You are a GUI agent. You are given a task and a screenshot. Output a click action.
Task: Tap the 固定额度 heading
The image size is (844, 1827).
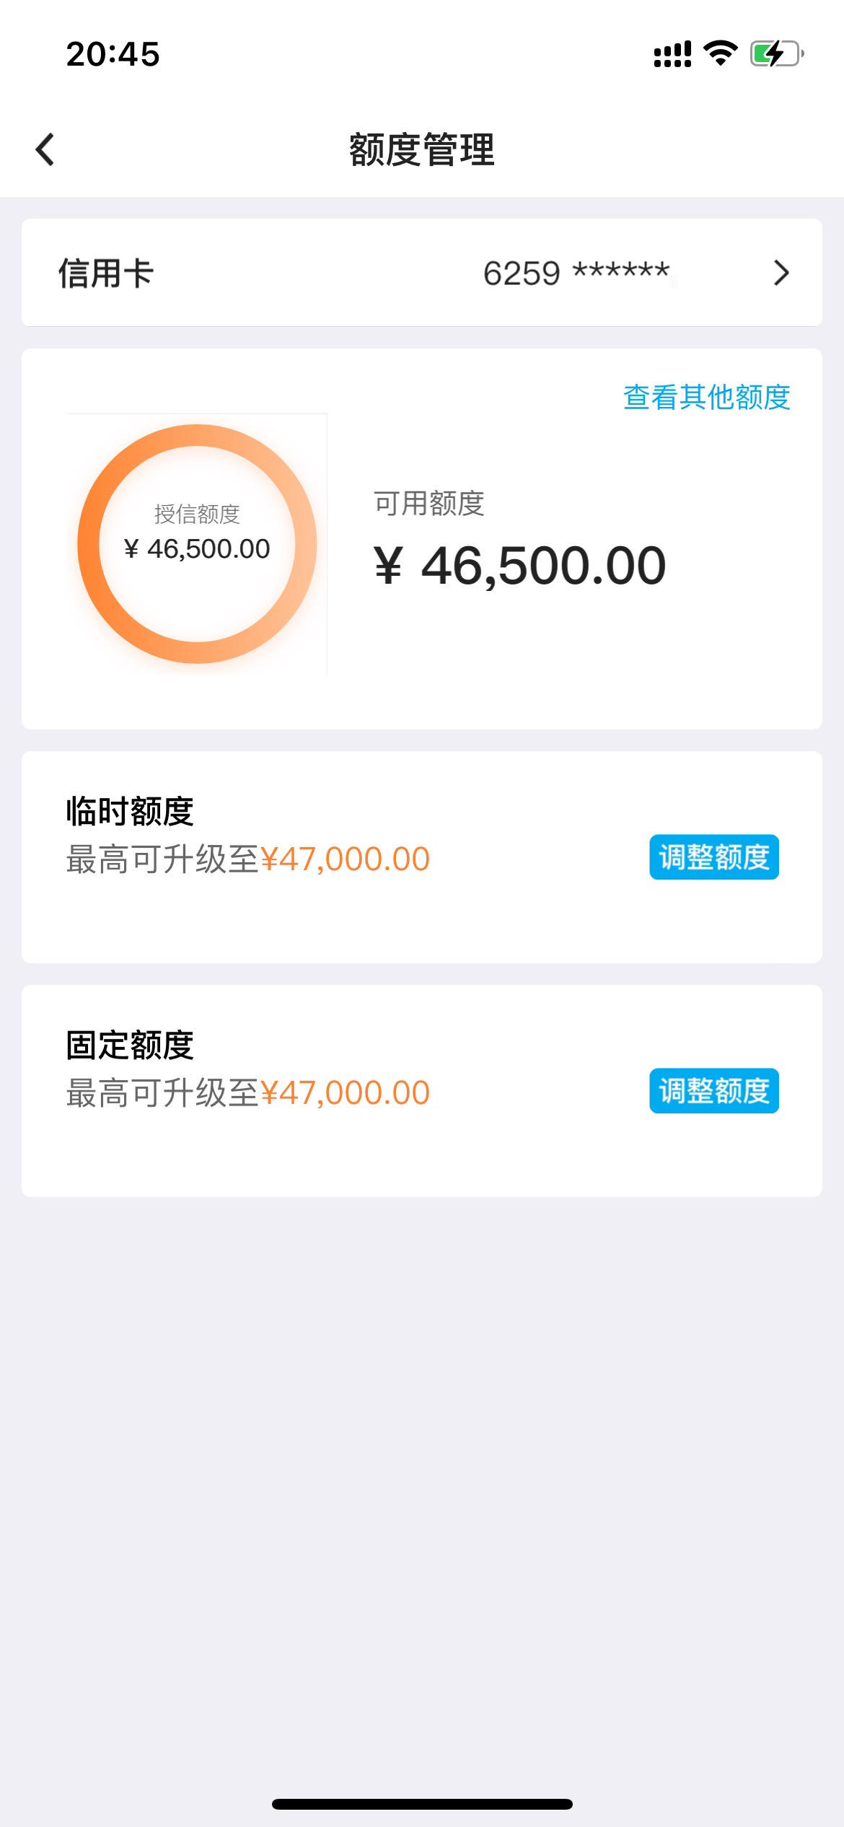point(130,1045)
